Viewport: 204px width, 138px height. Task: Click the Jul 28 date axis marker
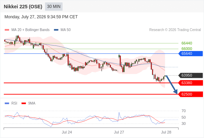point(166,132)
